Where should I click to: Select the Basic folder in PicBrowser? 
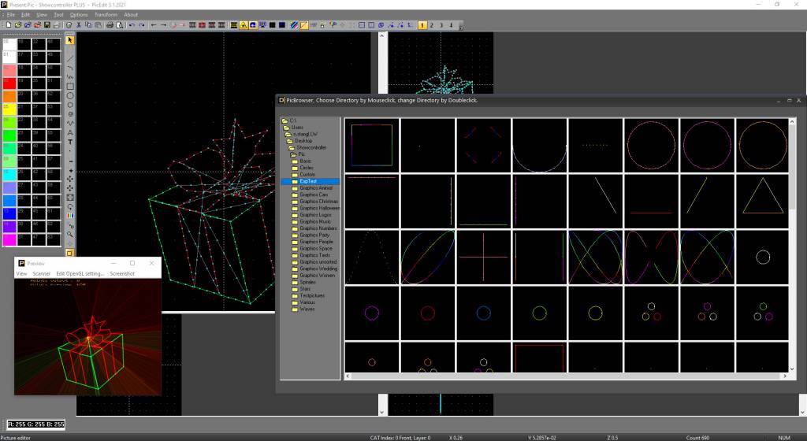(306, 161)
